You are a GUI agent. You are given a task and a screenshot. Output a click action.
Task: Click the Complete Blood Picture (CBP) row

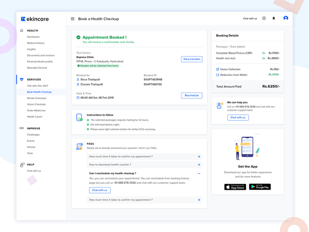[247, 53]
